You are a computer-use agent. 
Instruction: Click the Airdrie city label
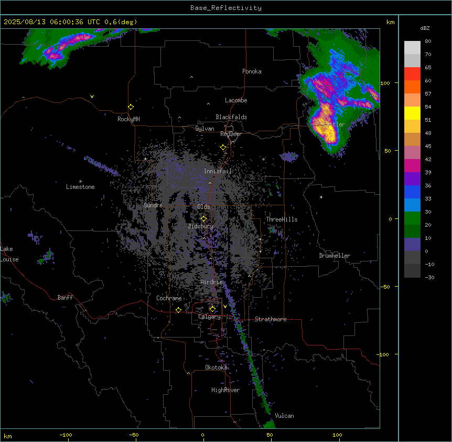(211, 282)
